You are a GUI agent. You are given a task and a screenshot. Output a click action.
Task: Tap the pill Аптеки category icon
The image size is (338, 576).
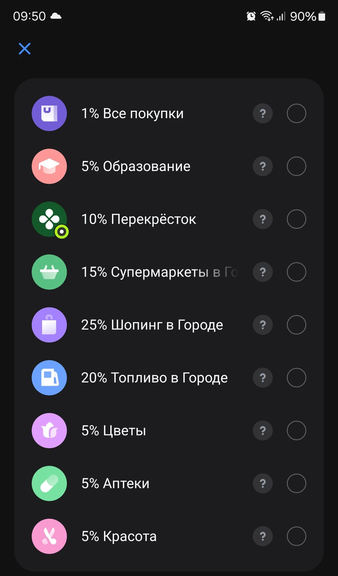point(49,483)
